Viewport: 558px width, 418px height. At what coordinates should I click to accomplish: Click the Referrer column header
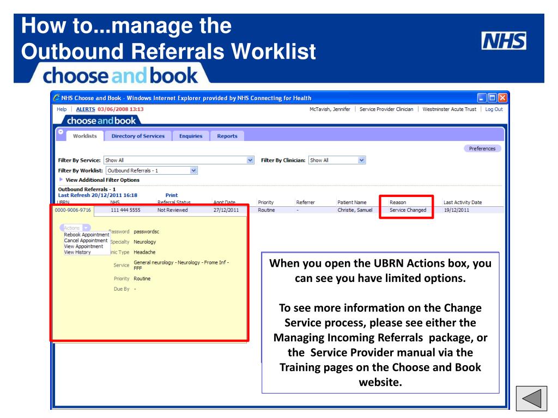click(305, 202)
